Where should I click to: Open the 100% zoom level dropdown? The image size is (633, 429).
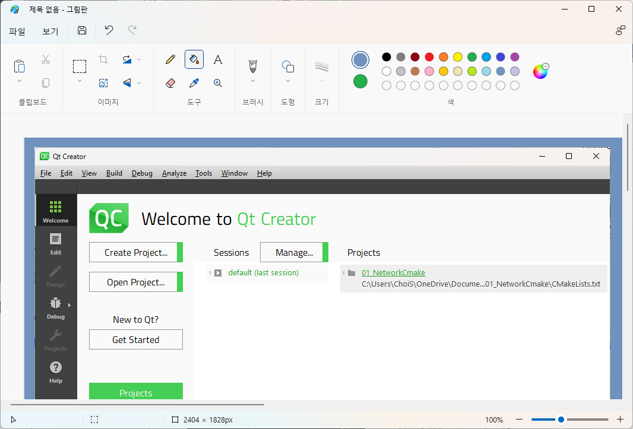click(494, 420)
